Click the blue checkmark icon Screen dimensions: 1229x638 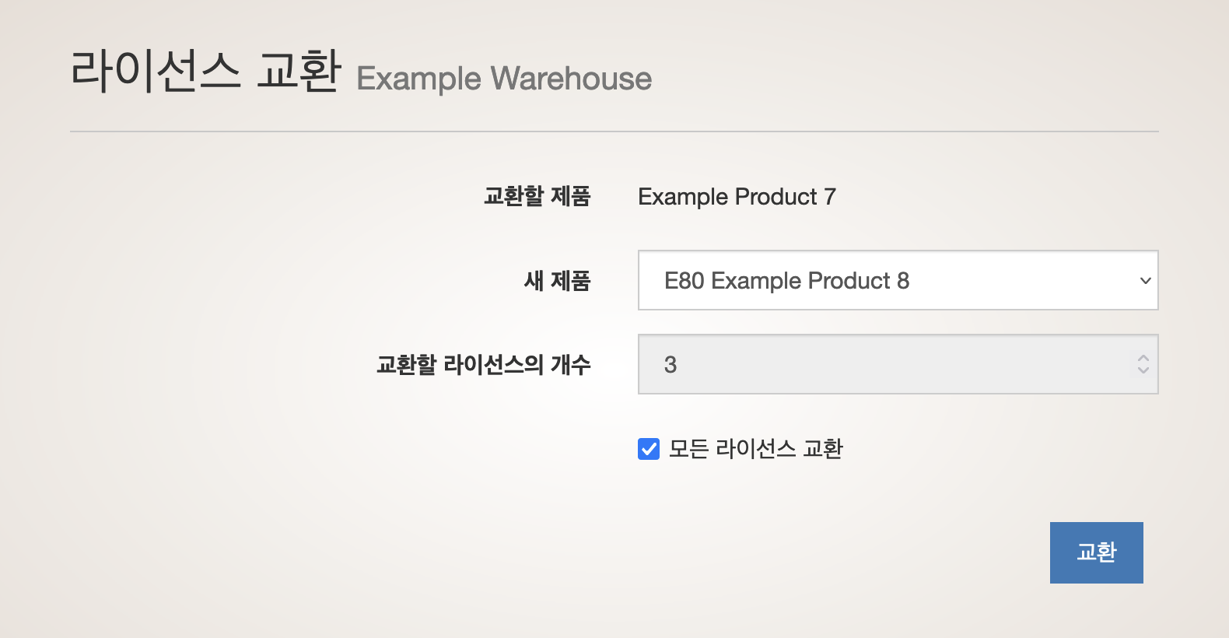click(649, 449)
